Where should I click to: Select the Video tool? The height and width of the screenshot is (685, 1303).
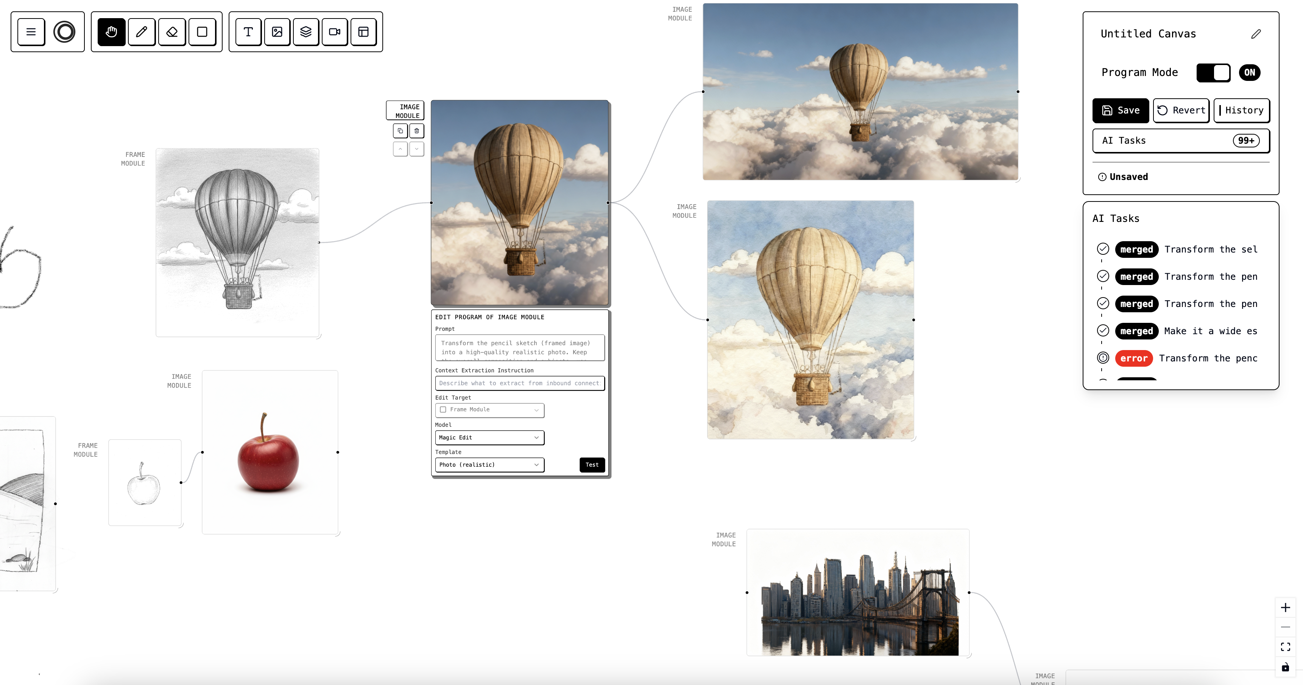(335, 32)
